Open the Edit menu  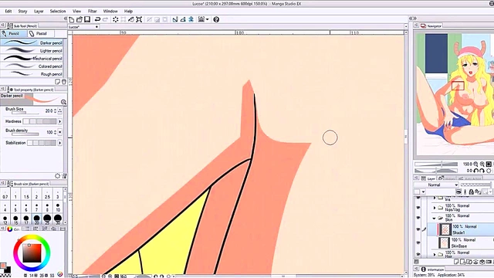click(8, 11)
